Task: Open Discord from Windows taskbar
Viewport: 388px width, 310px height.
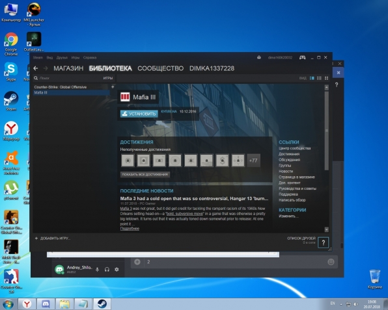Action: pos(46,304)
